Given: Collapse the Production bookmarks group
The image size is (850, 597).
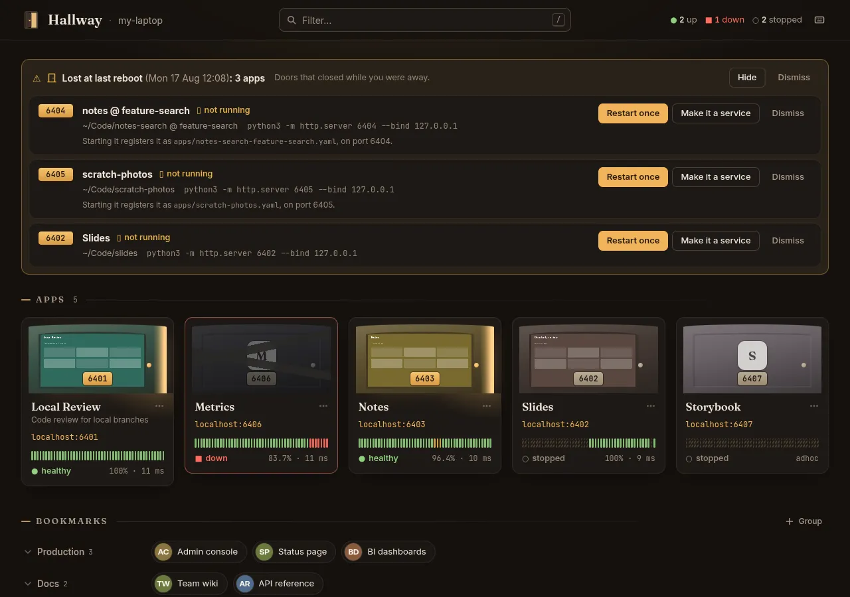Looking at the screenshot, I should pyautogui.click(x=28, y=552).
